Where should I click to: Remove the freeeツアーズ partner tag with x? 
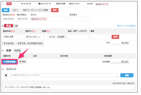pyautogui.click(x=46, y=19)
